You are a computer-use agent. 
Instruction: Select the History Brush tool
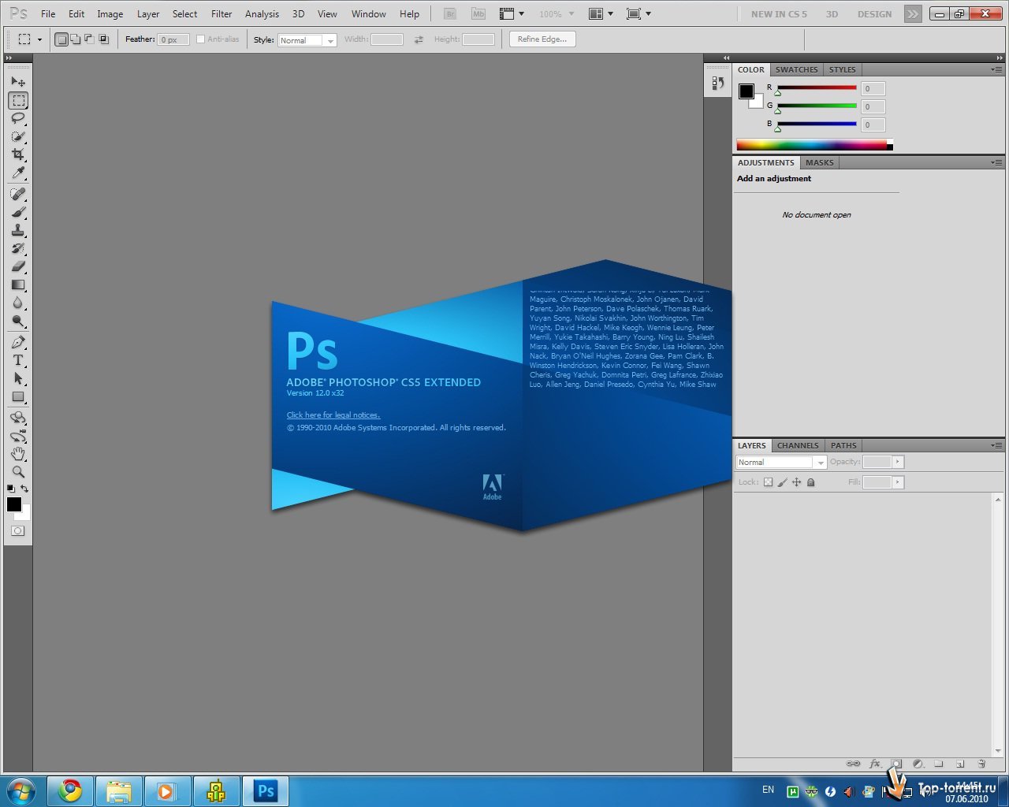(x=18, y=248)
